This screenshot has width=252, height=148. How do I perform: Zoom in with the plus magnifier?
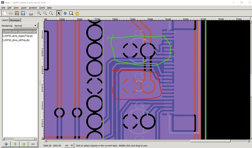39,13
